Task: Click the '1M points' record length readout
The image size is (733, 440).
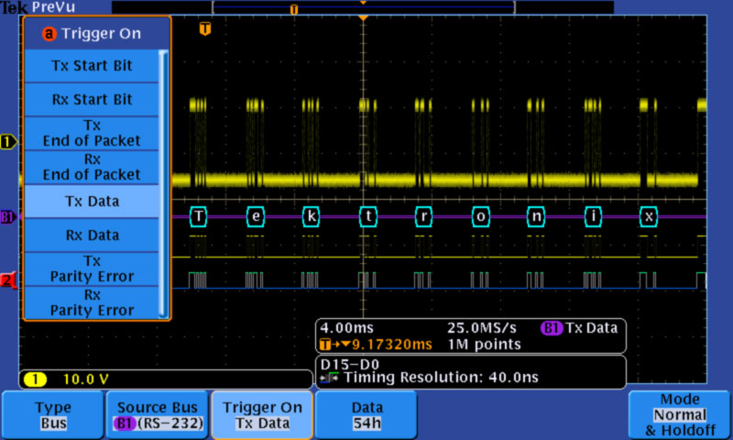Action: click(x=485, y=345)
